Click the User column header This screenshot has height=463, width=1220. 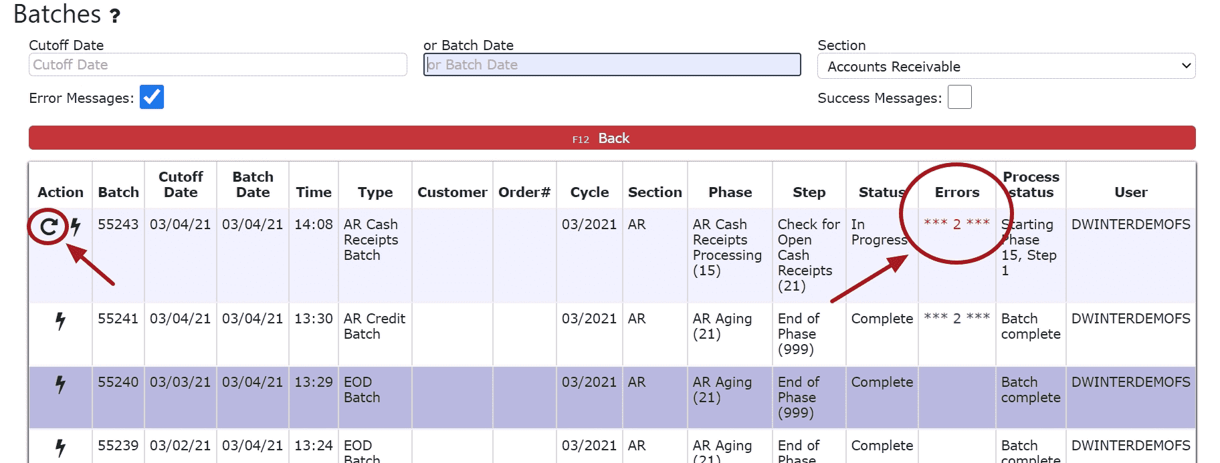click(1131, 192)
